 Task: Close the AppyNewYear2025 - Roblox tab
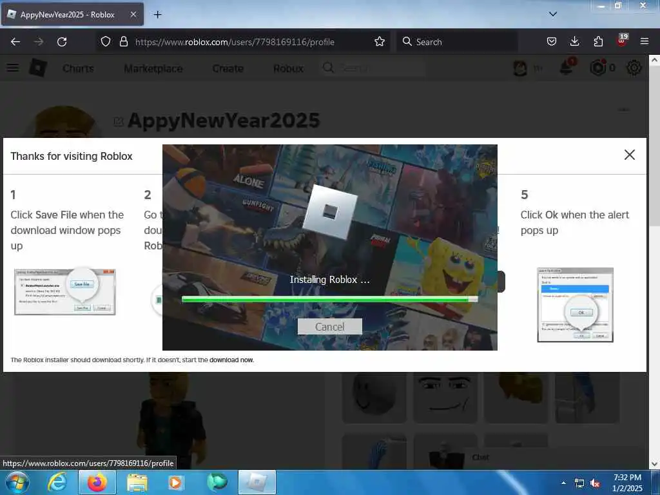click(133, 15)
